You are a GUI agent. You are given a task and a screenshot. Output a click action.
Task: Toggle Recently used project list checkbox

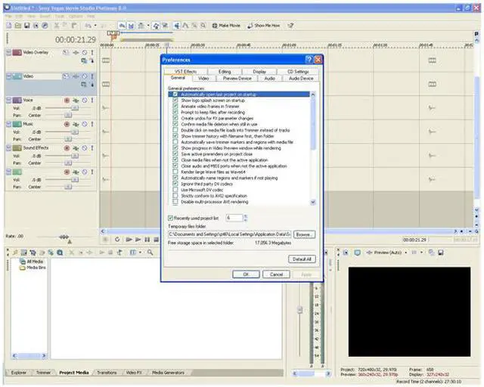170,217
